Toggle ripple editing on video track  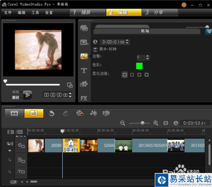[x=10, y=144]
